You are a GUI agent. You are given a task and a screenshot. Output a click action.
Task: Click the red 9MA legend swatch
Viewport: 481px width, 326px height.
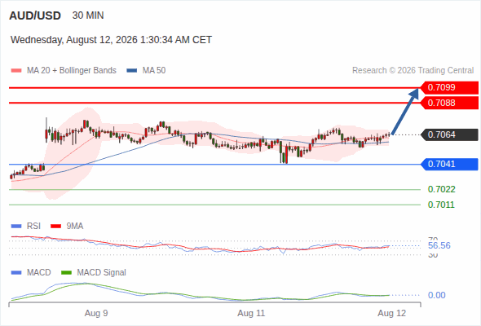(x=55, y=227)
